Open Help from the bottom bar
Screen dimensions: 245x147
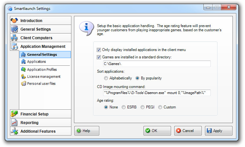(x=87, y=131)
